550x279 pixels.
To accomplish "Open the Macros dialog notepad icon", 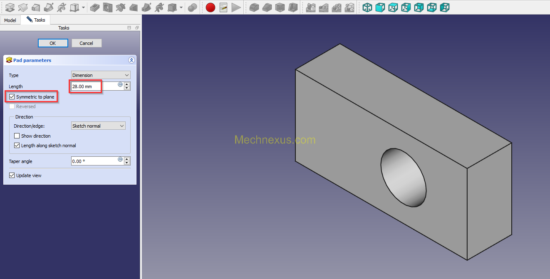I will point(223,7).
